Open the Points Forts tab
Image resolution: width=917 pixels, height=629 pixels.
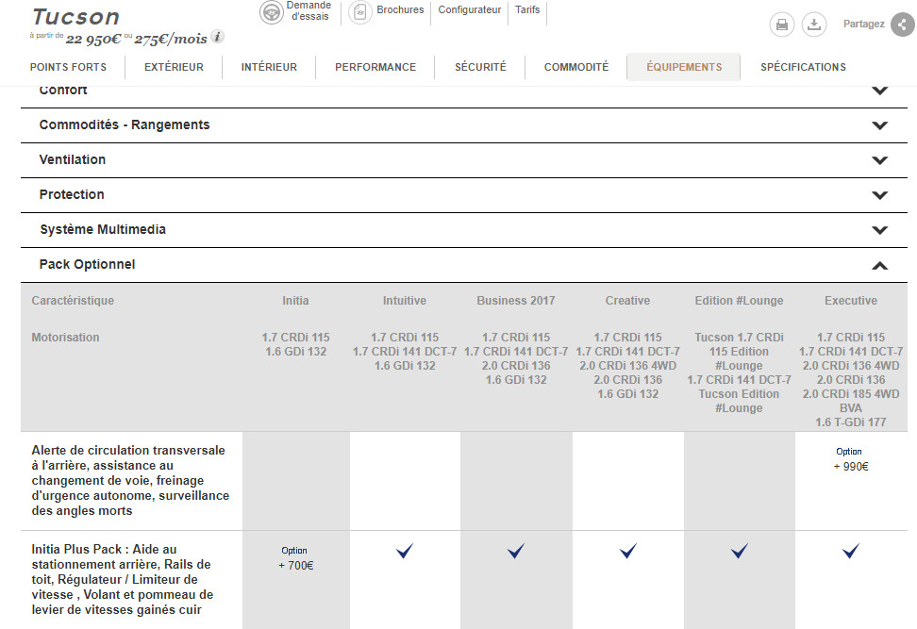69,67
